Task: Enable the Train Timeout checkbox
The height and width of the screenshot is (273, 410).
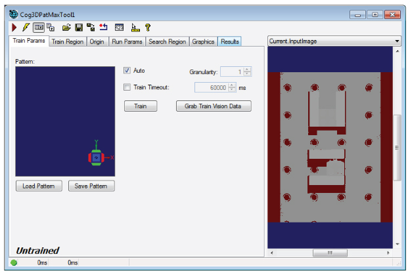Action: (127, 87)
